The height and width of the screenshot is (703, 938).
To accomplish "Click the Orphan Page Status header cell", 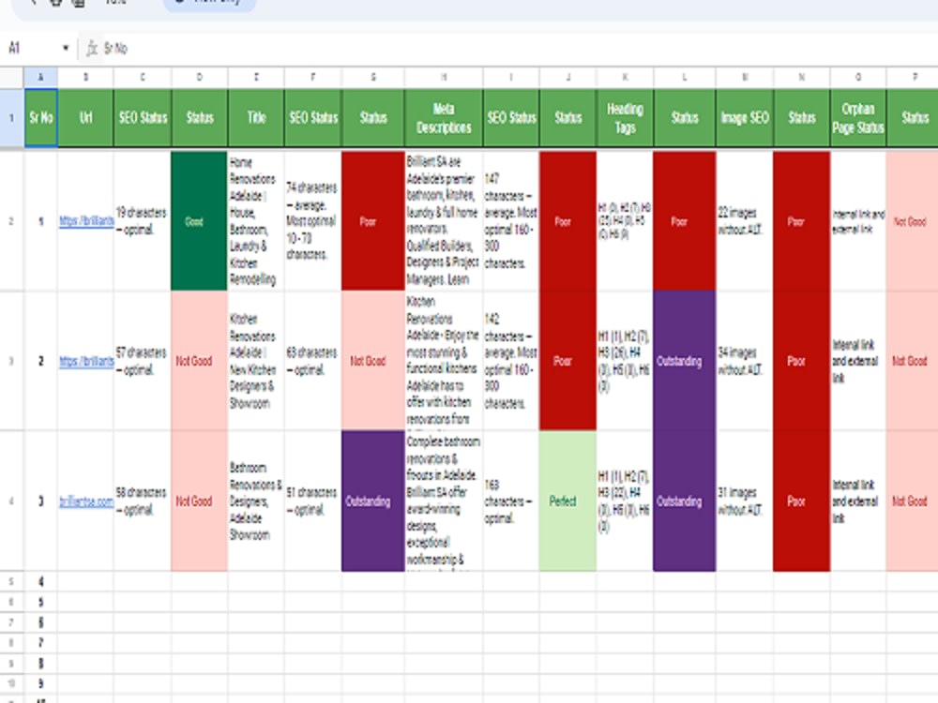I will pyautogui.click(x=858, y=118).
